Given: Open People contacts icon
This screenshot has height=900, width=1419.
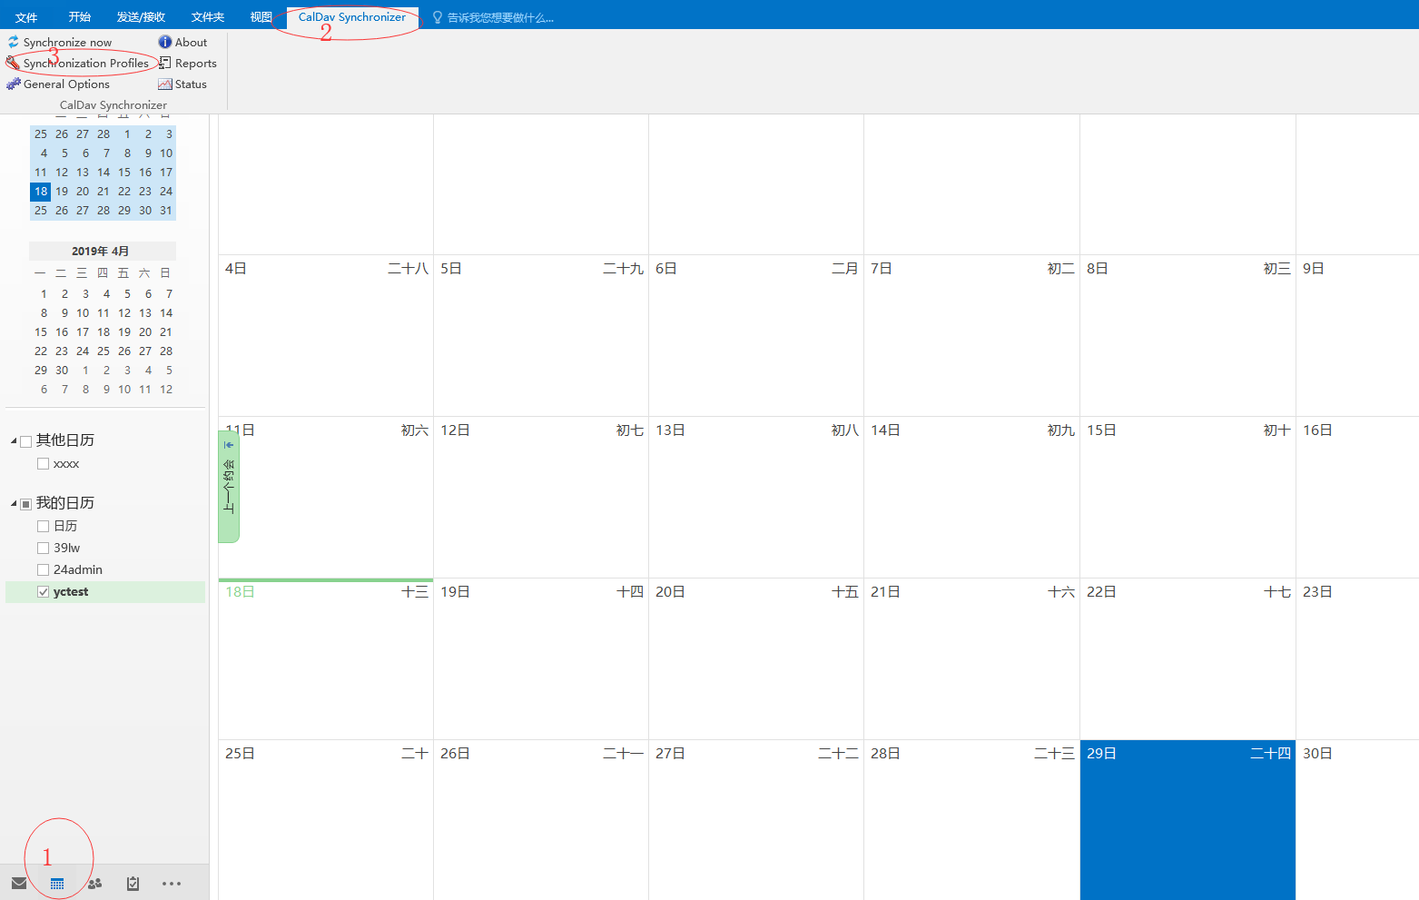Looking at the screenshot, I should point(94,883).
